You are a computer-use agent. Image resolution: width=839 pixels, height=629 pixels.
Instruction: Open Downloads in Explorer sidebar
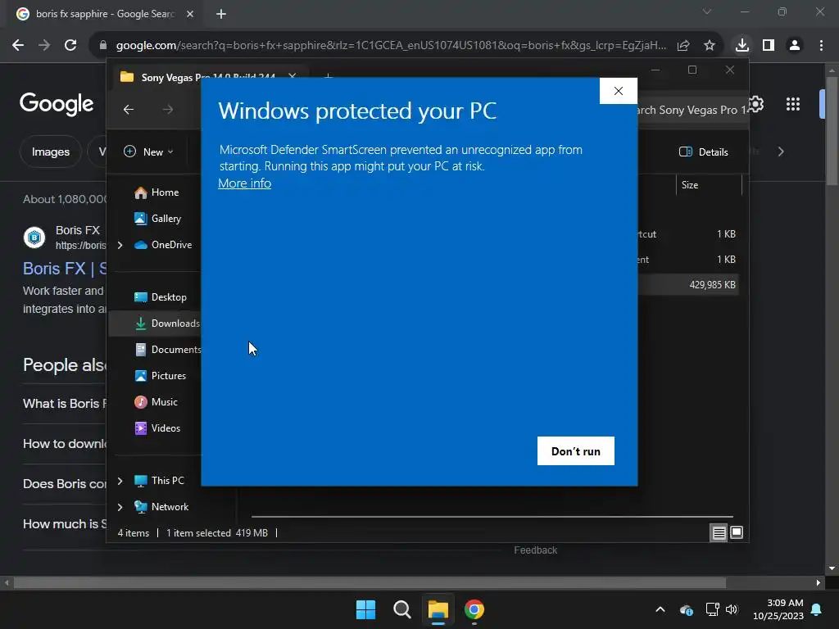155,324
